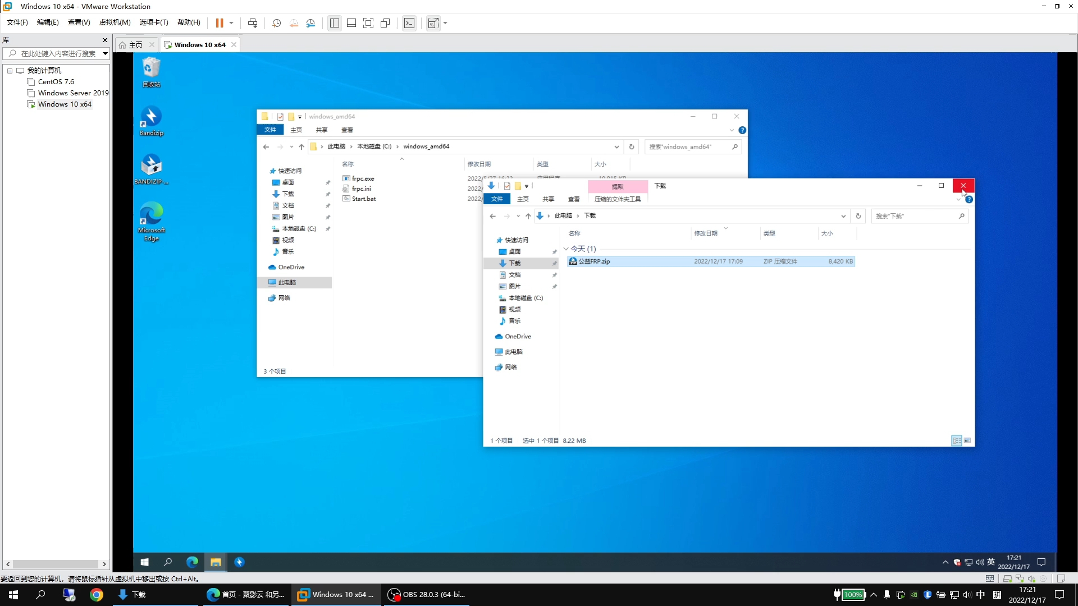Expand address history in windows_amd64 window
The image size is (1078, 606).
pyautogui.click(x=616, y=146)
